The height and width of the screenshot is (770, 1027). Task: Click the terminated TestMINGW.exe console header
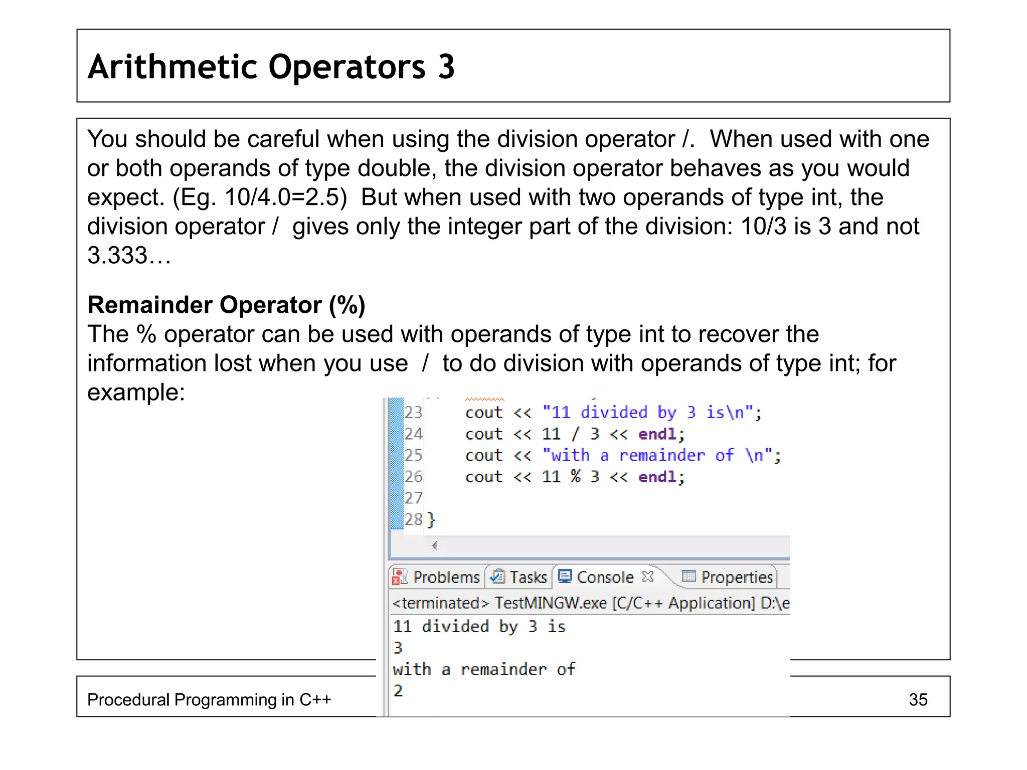click(591, 603)
